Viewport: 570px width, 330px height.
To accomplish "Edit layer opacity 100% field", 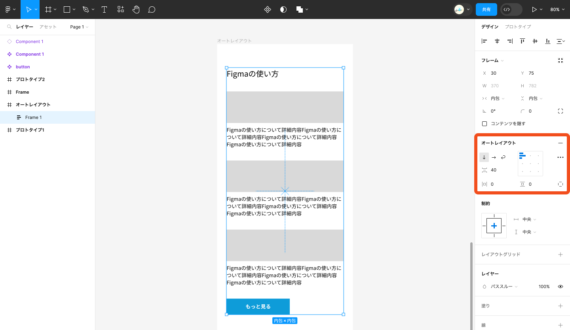I will 544,287.
